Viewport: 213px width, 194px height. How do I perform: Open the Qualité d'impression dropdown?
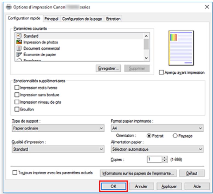(58, 149)
